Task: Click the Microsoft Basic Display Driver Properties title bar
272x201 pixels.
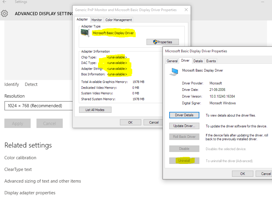Action: point(217,51)
